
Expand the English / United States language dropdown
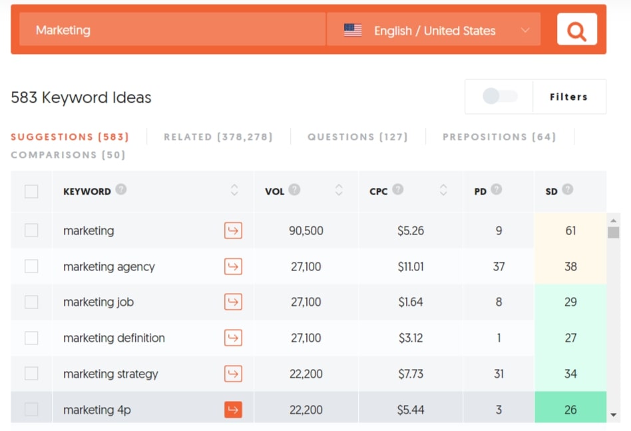433,29
